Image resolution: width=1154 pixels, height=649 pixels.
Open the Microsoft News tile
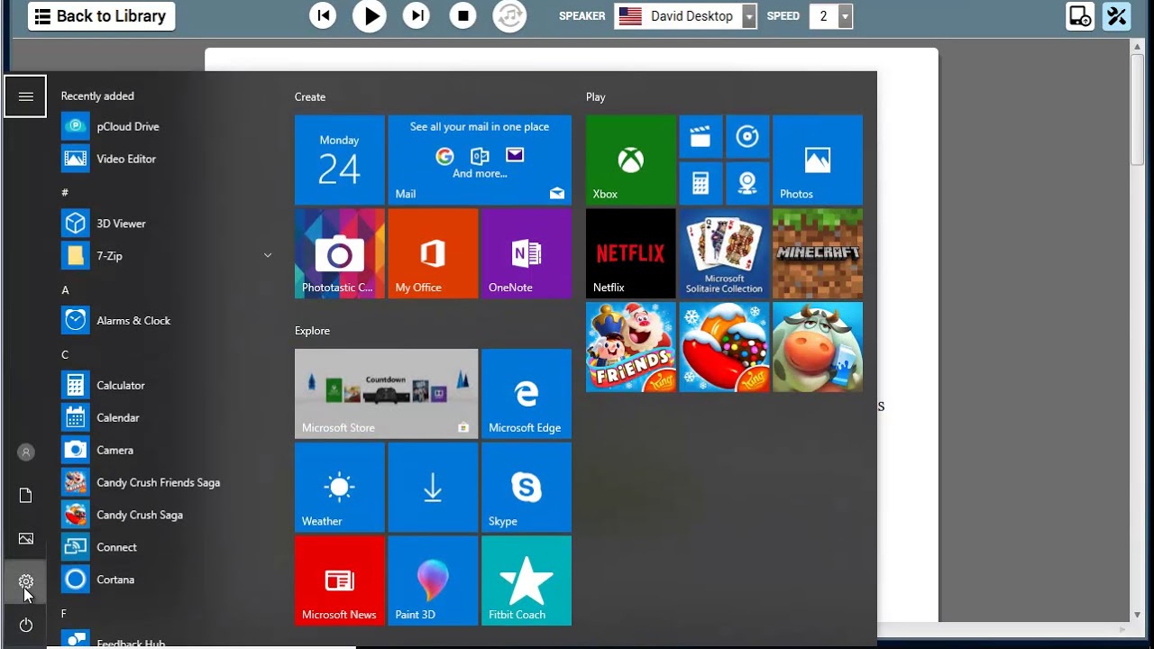point(340,580)
